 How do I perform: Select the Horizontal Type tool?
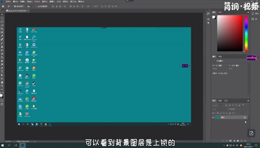(2, 71)
